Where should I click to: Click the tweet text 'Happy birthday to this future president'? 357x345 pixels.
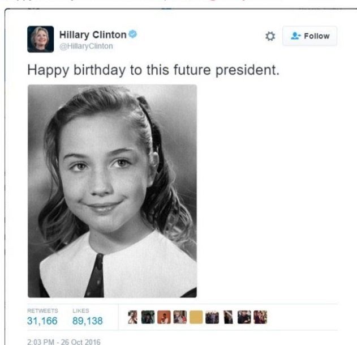point(153,70)
